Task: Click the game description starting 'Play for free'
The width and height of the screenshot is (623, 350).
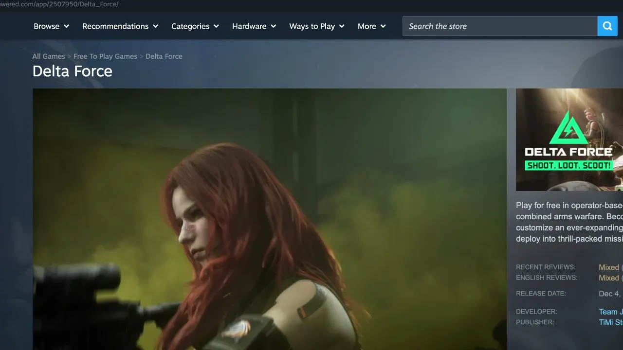Action: (x=569, y=222)
